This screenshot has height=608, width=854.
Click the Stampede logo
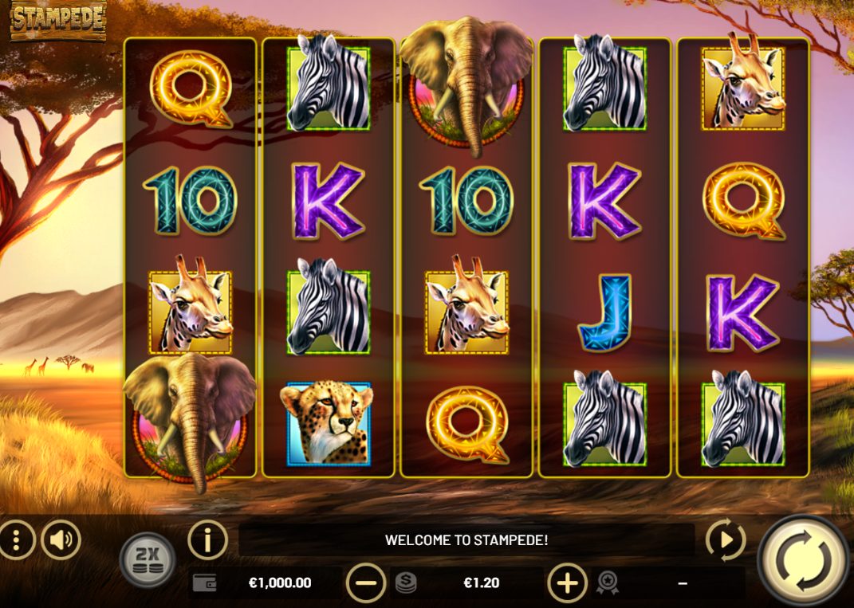[57, 20]
